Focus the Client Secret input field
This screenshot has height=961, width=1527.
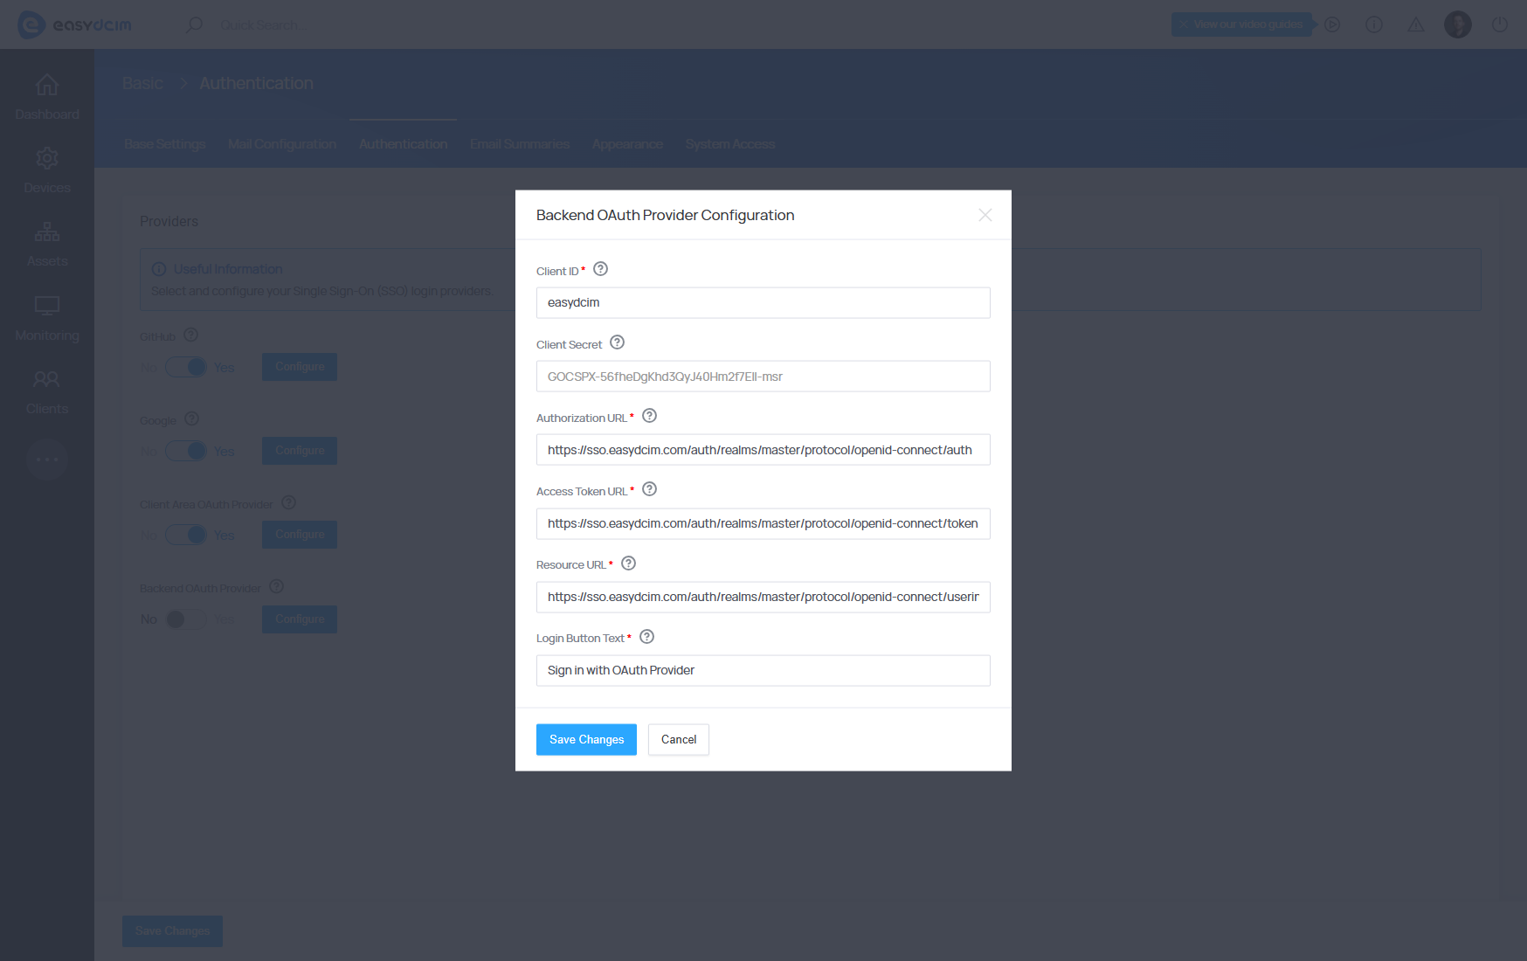pyautogui.click(x=763, y=377)
